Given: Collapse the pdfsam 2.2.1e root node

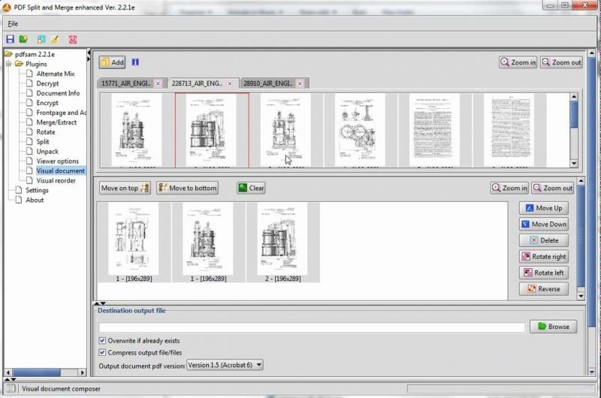Looking at the screenshot, I should pyautogui.click(x=8, y=55).
